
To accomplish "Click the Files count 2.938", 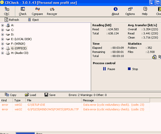I will 151,52.
